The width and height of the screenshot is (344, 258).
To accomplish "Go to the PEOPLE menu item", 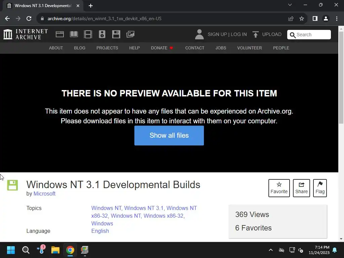I will pyautogui.click(x=281, y=48).
